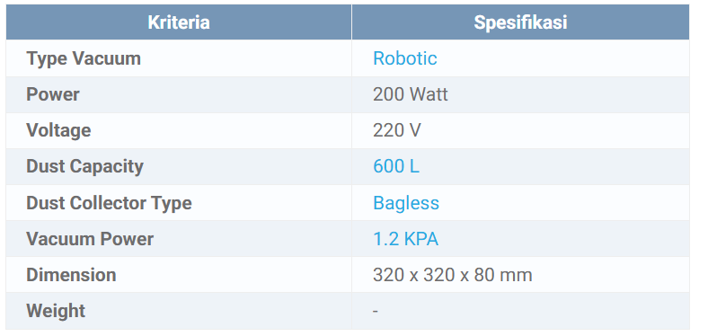Select the Kriteria column header
Screen dimensions: 708x336
179,22
